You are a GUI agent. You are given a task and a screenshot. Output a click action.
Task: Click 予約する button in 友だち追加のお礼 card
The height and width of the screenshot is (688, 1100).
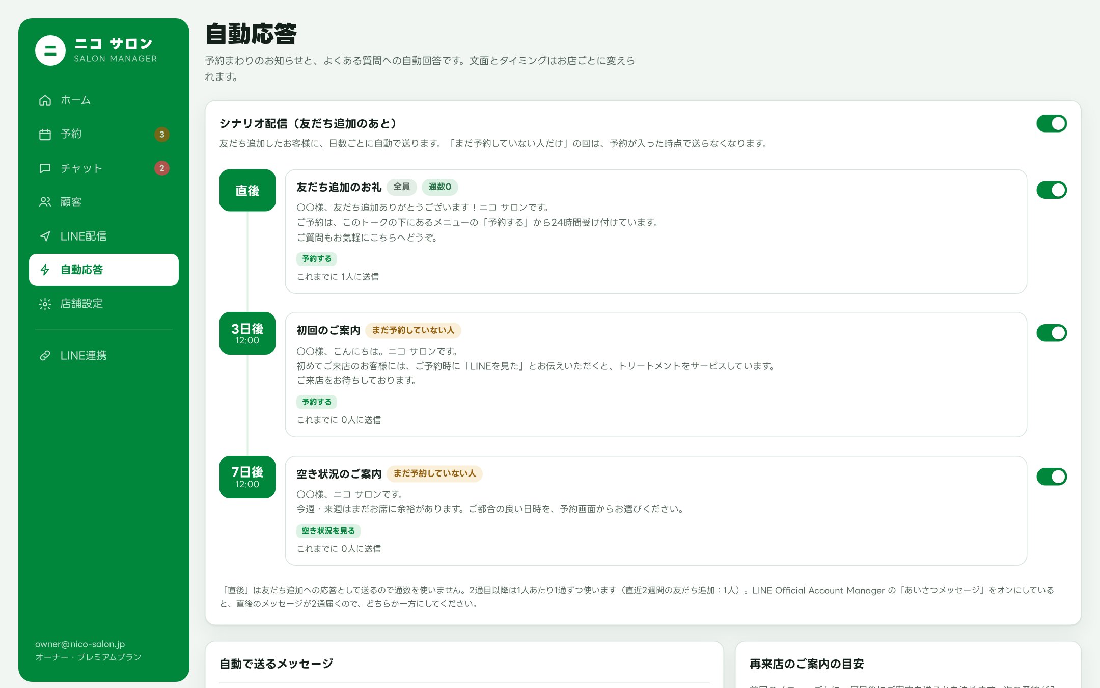click(x=317, y=259)
